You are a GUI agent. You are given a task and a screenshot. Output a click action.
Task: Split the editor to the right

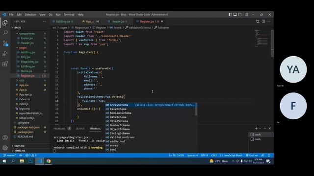click(263, 22)
